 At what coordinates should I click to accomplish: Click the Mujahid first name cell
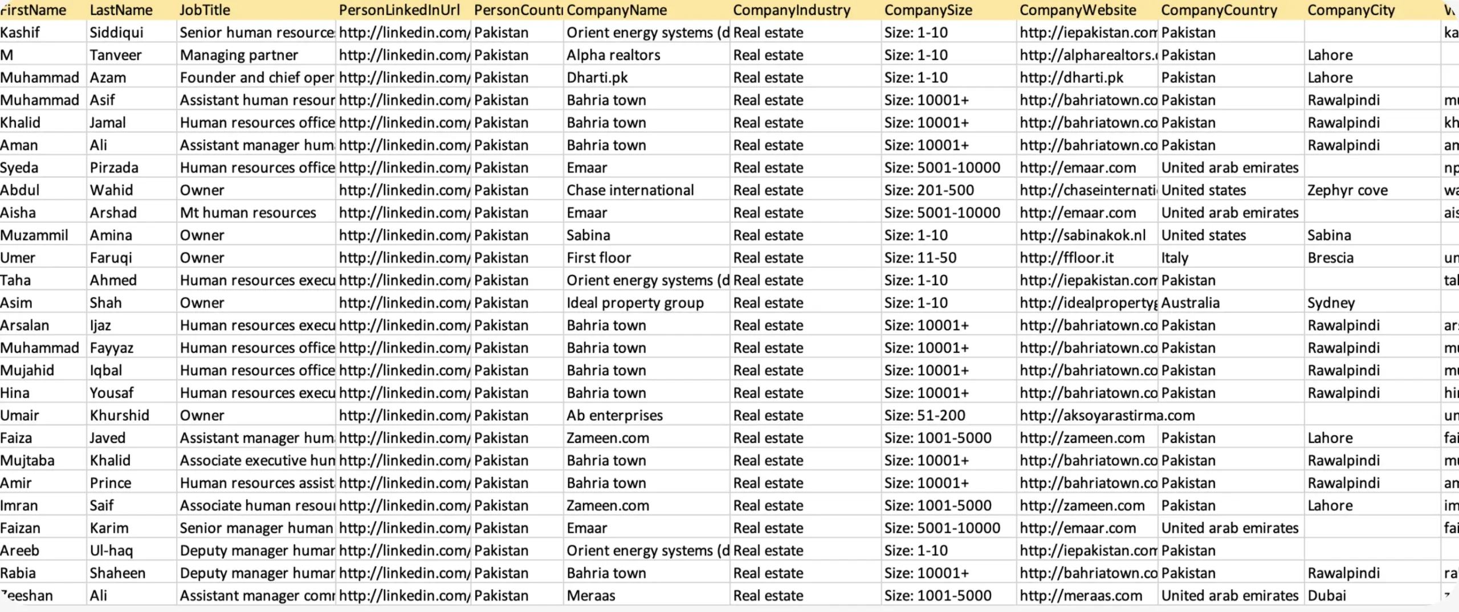pos(43,370)
